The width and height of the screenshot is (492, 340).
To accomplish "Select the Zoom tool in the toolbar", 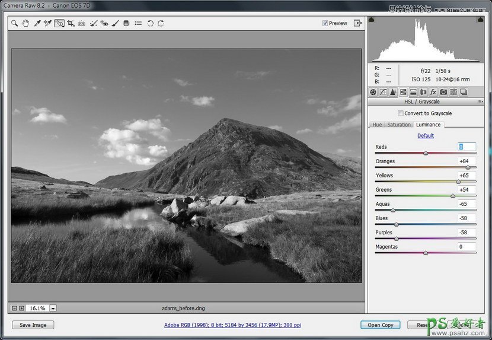I will (x=14, y=23).
